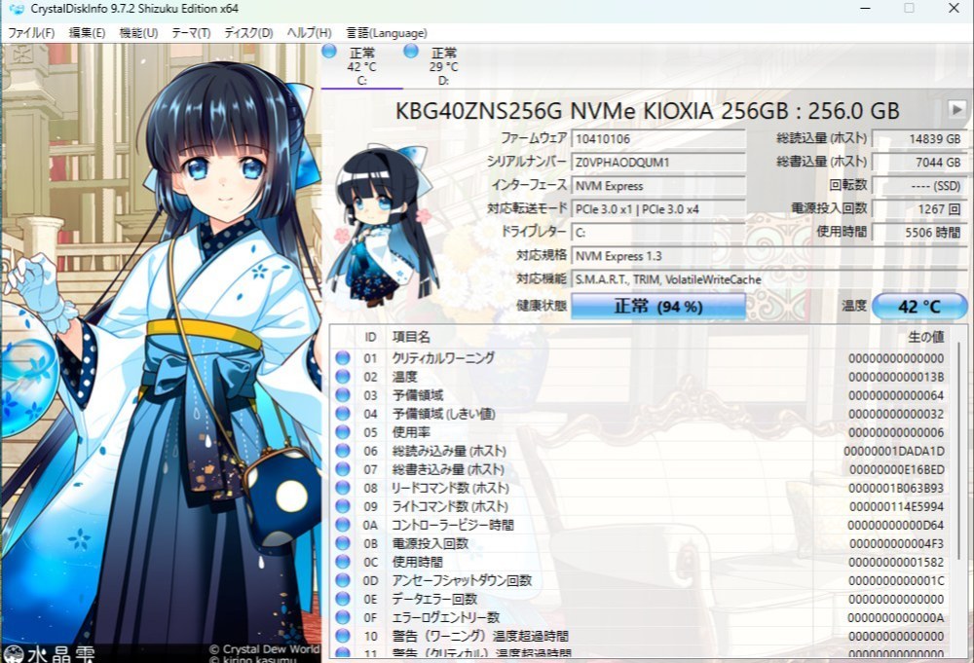974x663 pixels.
Task: Click status orb for 使用率 row
Action: (x=342, y=432)
